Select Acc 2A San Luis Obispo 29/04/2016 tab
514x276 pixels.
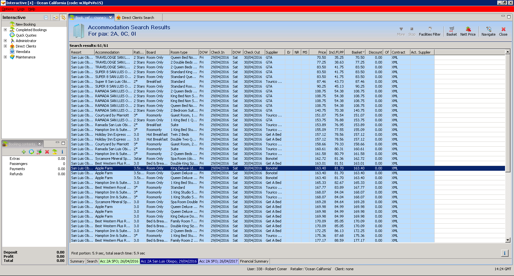pyautogui.click(x=169, y=261)
